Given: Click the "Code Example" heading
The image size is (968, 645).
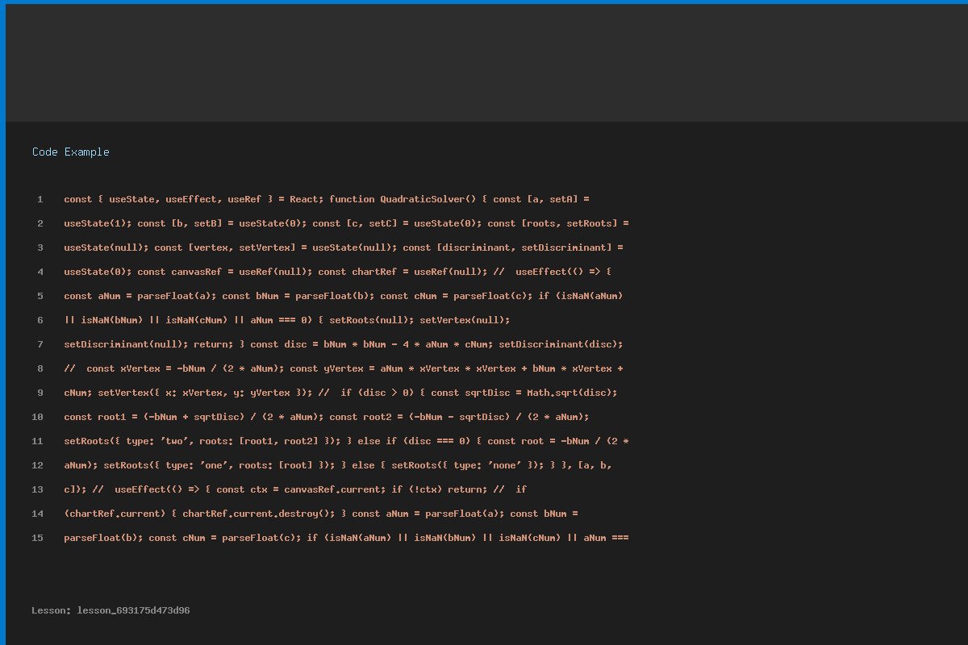Looking at the screenshot, I should click(x=71, y=152).
